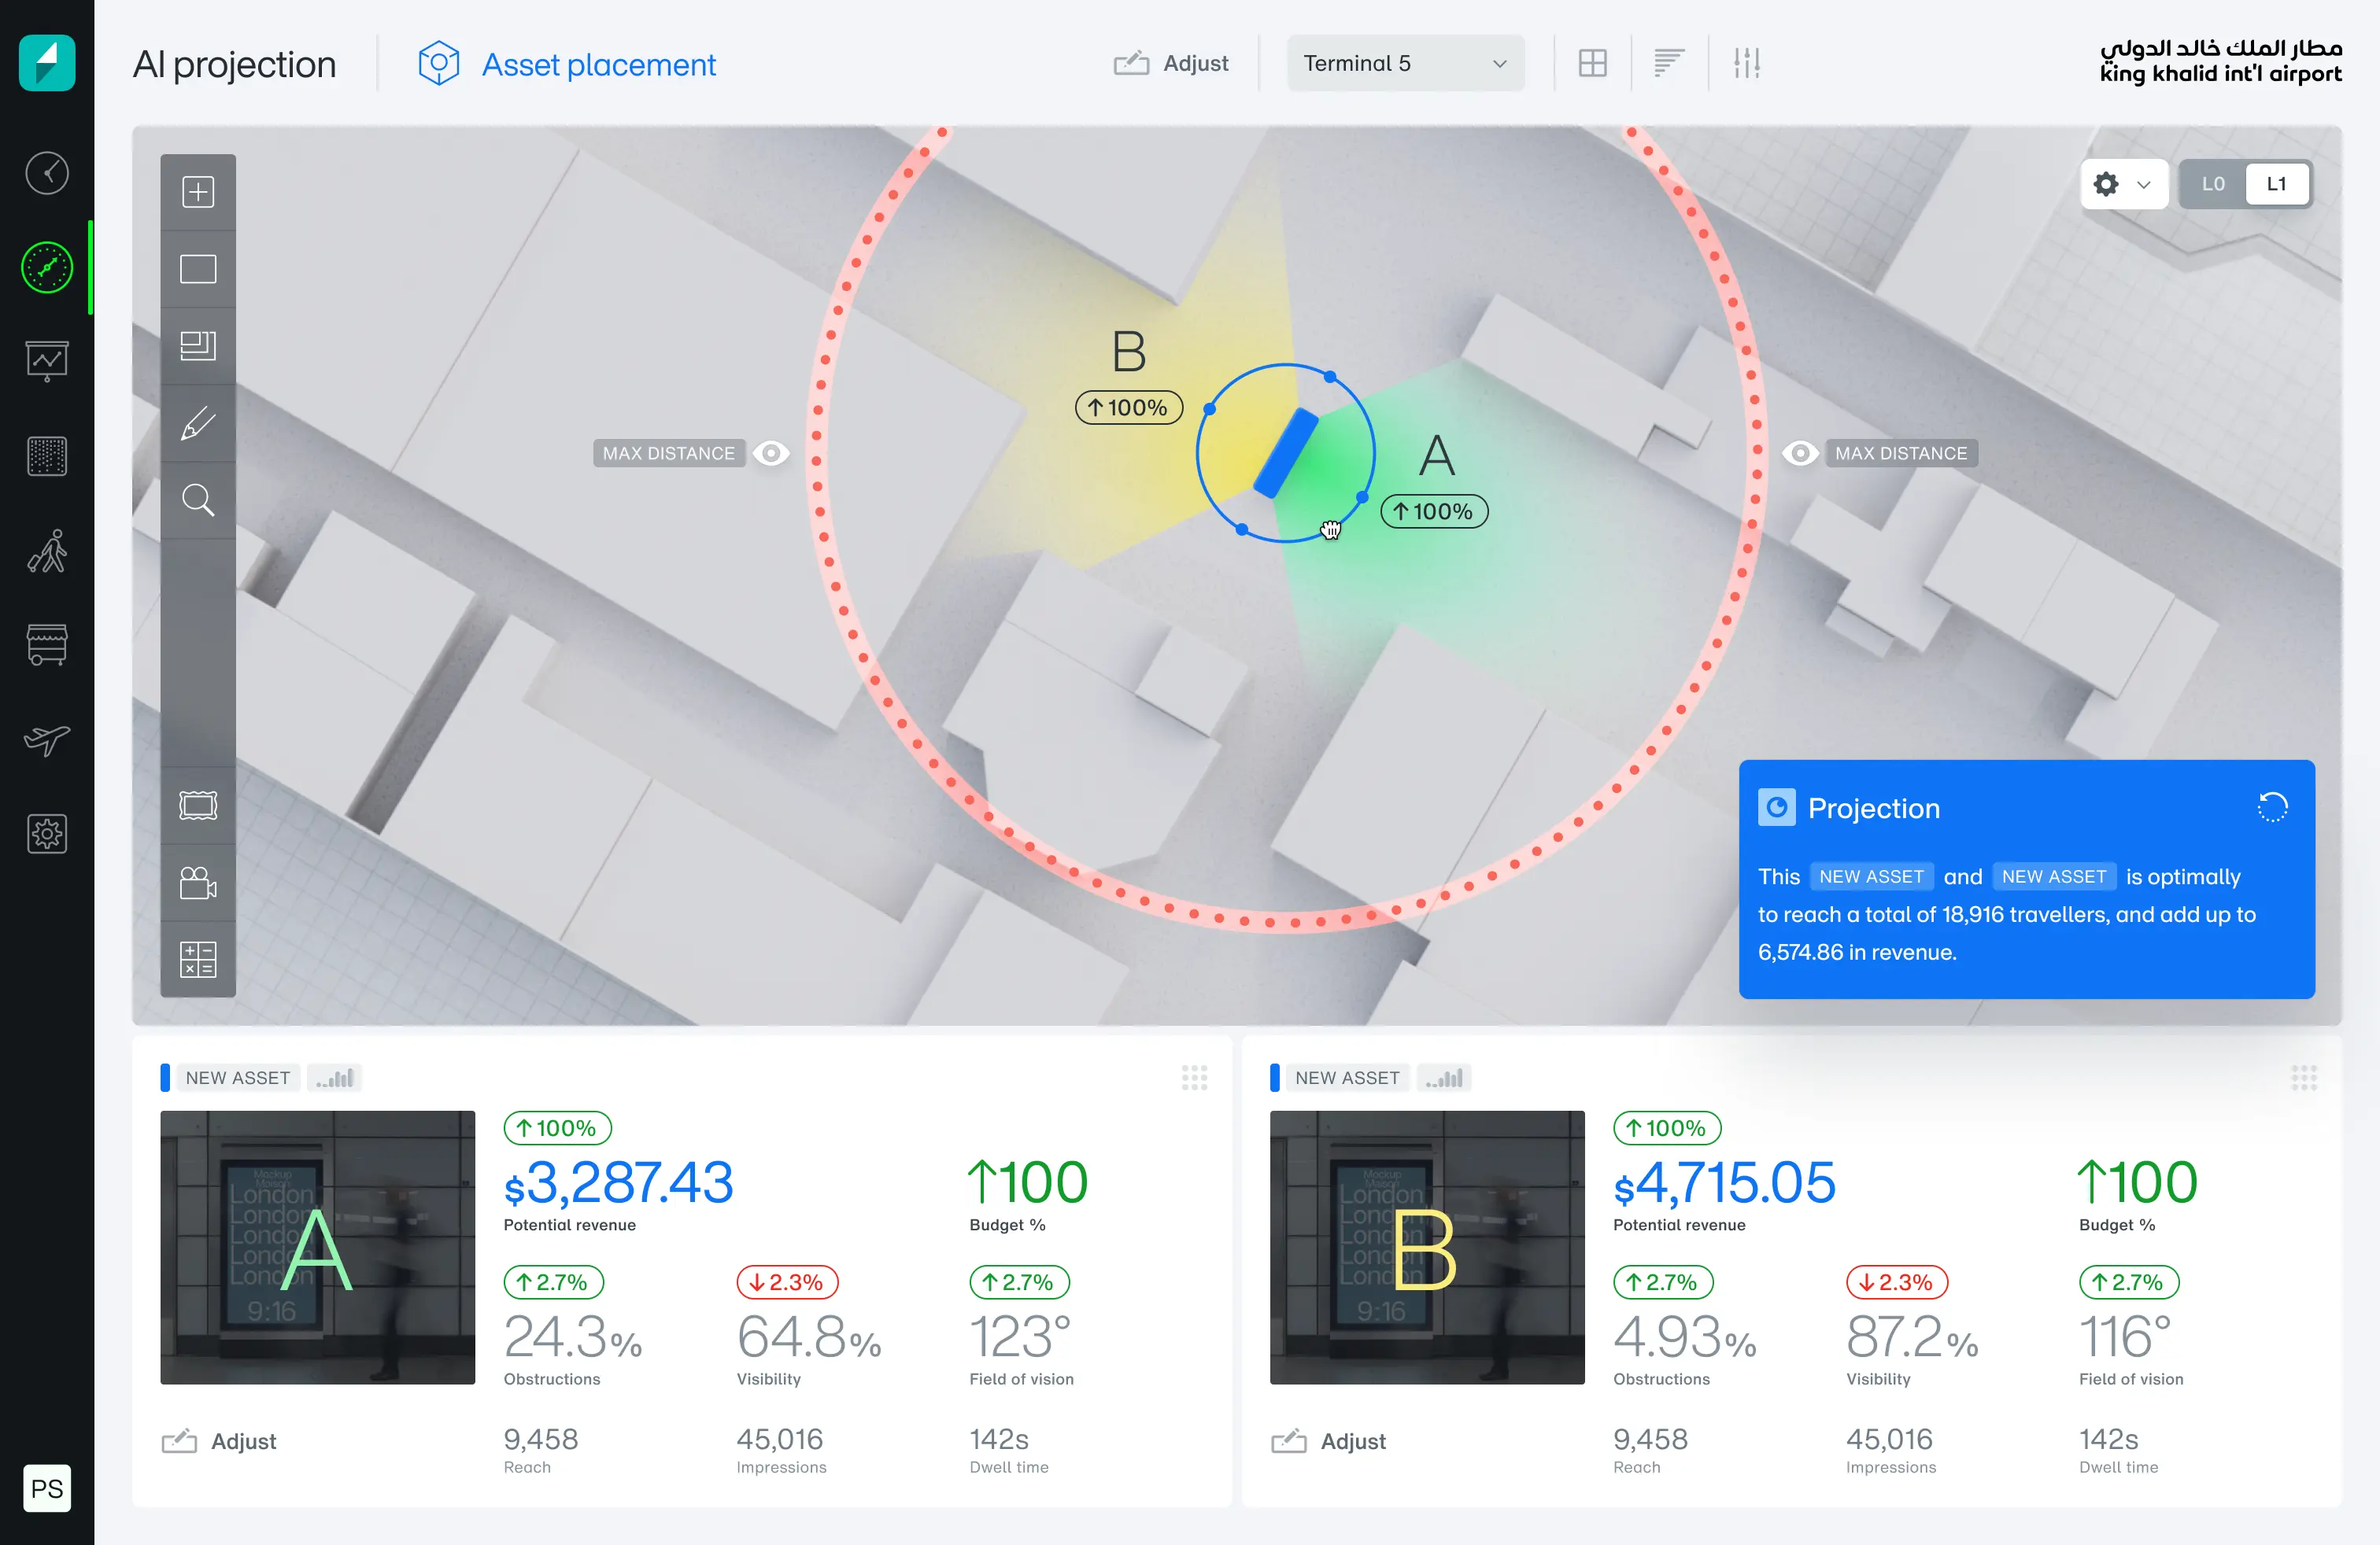Select the pencil draw tool in map toolbar
Screen dimensions: 2380x1545
tap(198, 422)
